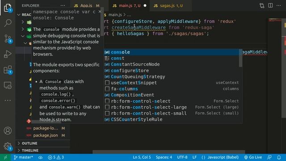
Task: Click the editor horizontal scrollbar
Action: coord(169,152)
